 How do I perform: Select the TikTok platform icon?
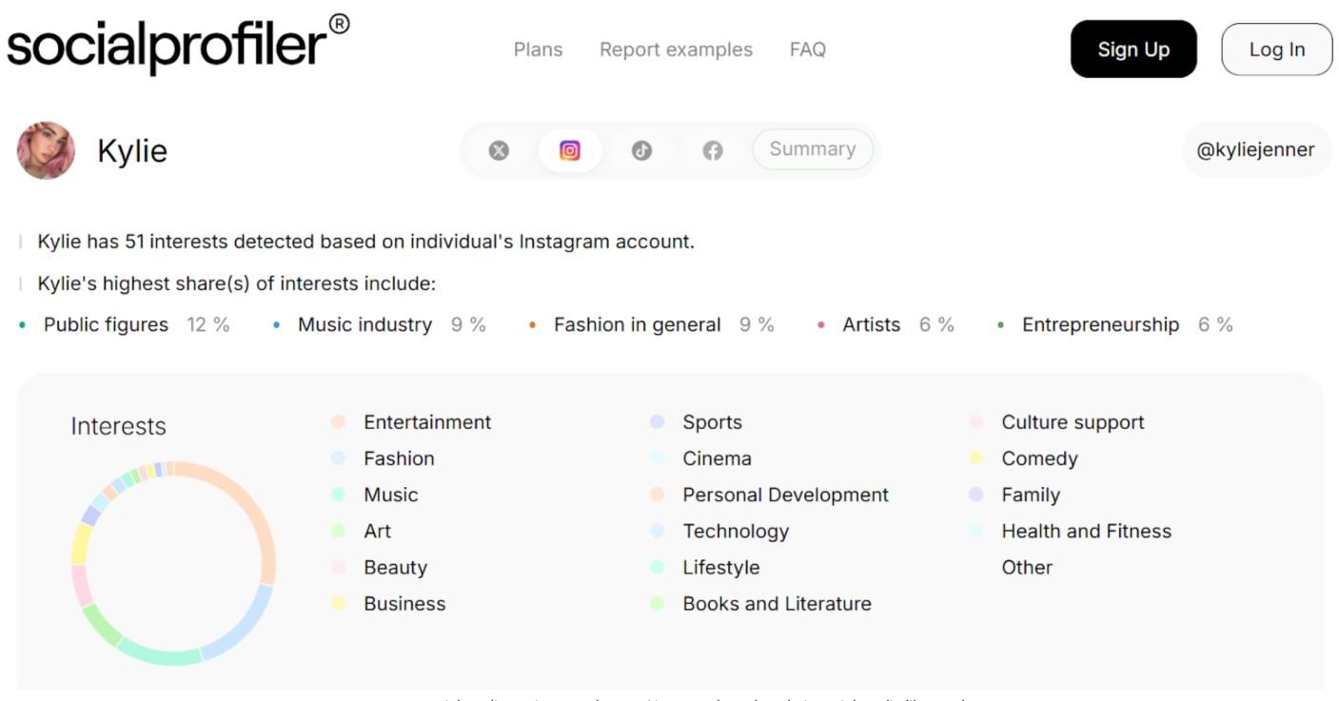point(640,149)
